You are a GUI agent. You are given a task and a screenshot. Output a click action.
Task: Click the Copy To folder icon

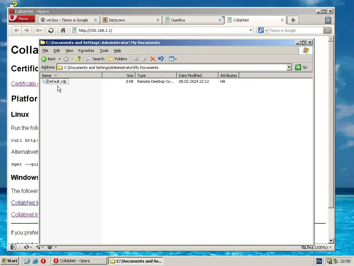click(x=144, y=59)
